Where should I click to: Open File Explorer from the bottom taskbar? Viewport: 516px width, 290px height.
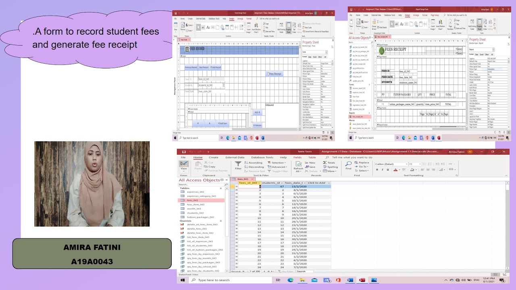(x=302, y=280)
